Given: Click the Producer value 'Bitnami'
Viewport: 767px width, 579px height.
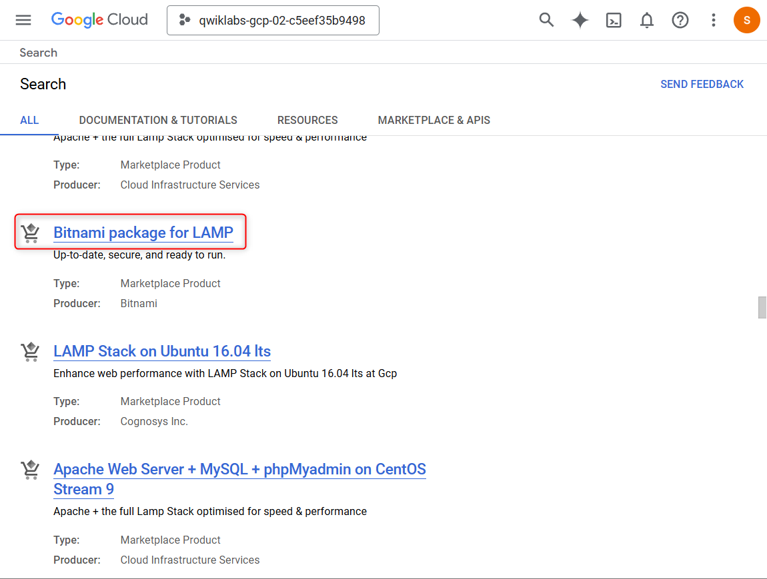Looking at the screenshot, I should pos(139,303).
